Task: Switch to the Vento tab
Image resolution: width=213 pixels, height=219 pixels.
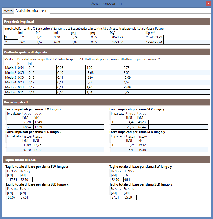Action: pyautogui.click(x=8, y=11)
